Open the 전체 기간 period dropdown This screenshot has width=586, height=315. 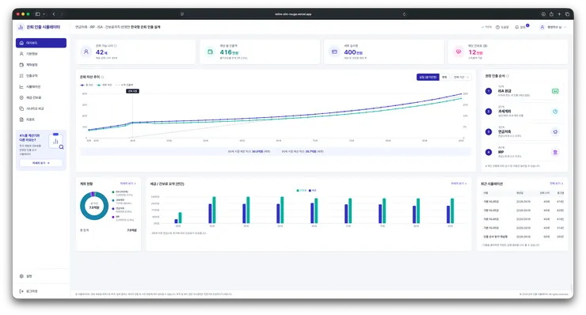tap(462, 77)
